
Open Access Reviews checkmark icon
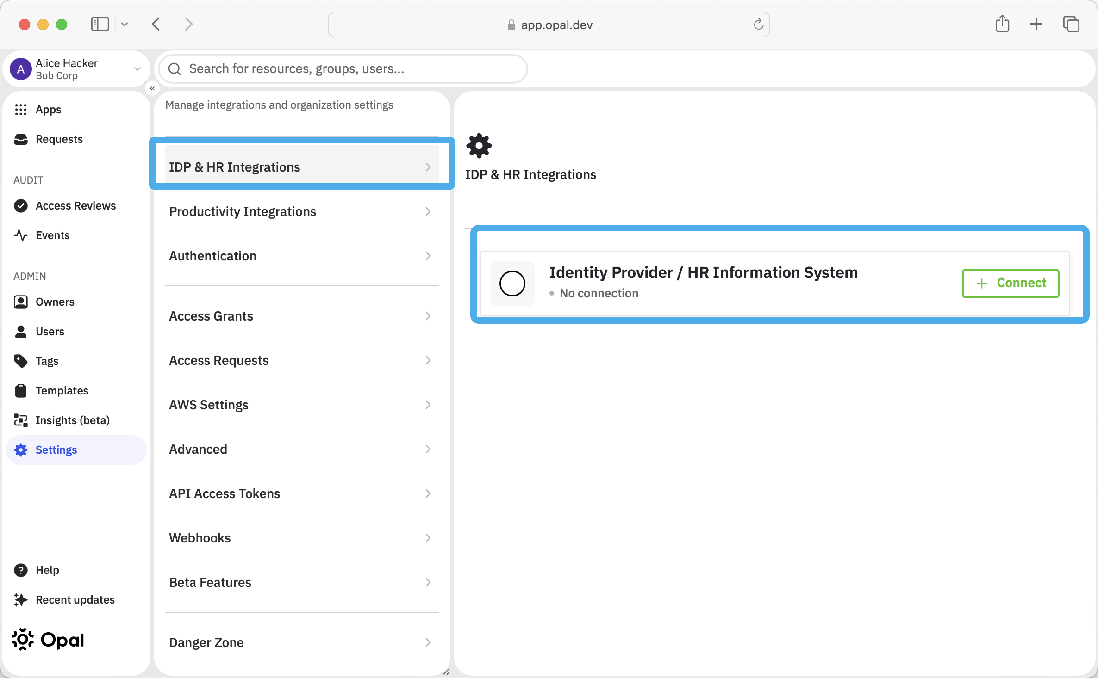pyautogui.click(x=20, y=206)
